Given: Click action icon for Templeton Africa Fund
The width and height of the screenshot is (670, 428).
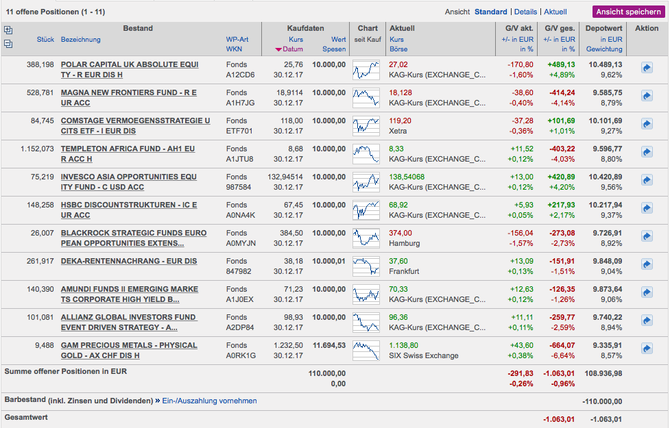Looking at the screenshot, I should [x=646, y=153].
